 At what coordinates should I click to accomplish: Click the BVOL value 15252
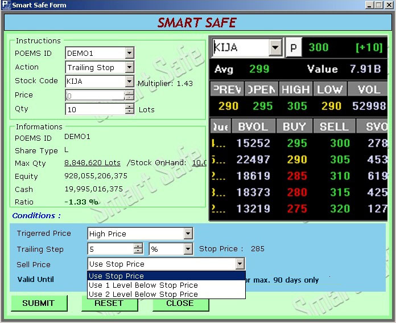coord(253,143)
